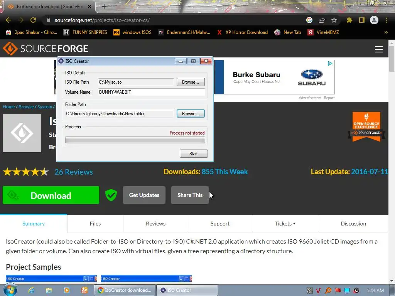The image size is (395, 296).
Task: Edit the ISO File Path field
Action: pos(135,82)
